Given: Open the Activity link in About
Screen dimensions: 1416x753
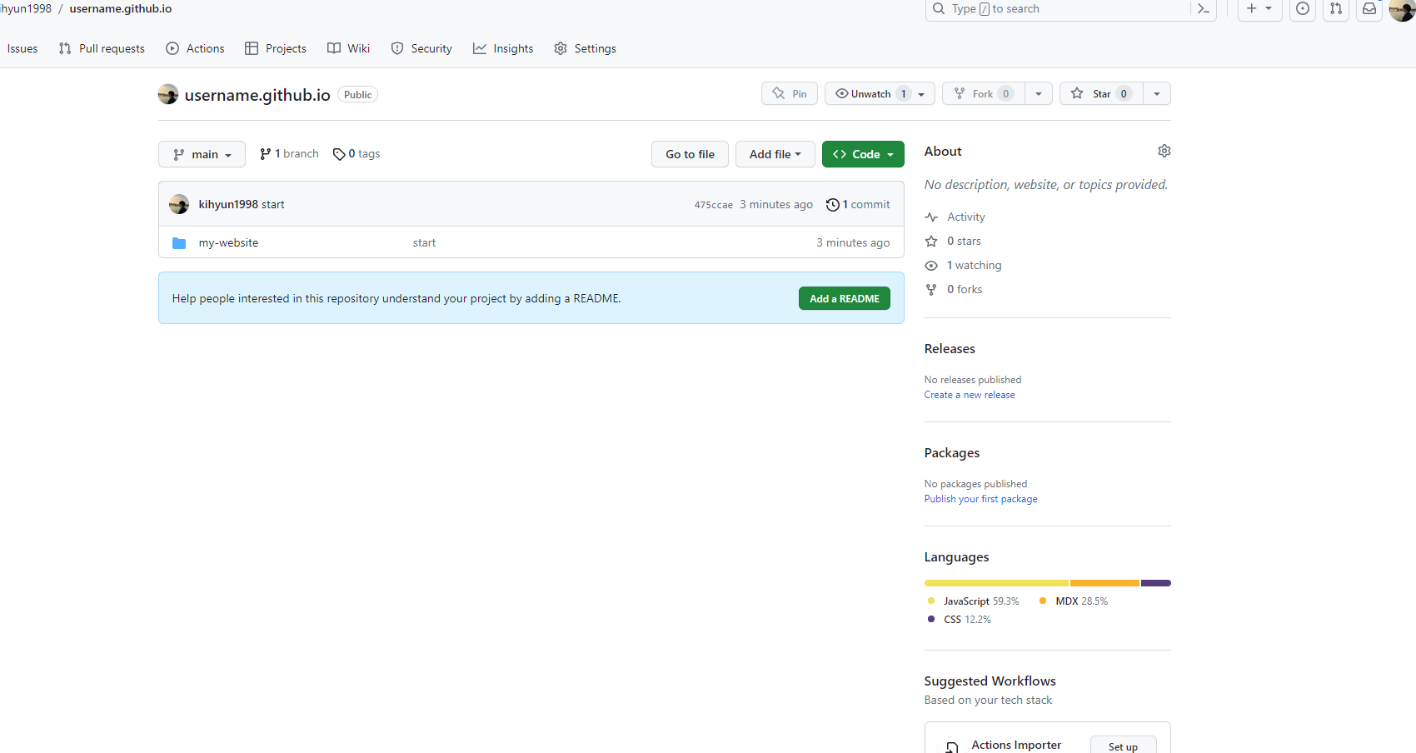Looking at the screenshot, I should point(966,217).
